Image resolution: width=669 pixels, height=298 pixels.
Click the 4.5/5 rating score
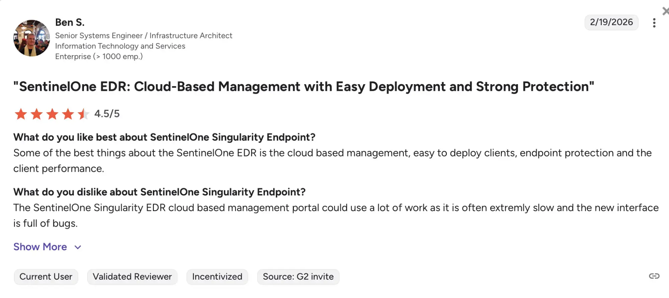click(x=107, y=114)
